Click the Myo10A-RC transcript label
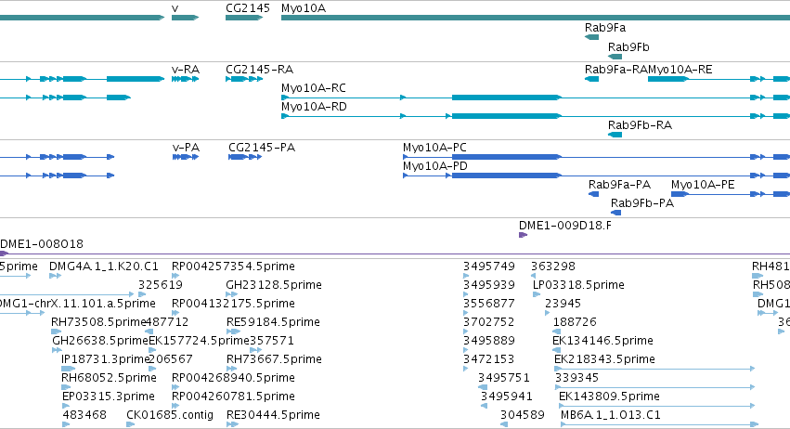This screenshot has height=429, width=790. pos(314,88)
